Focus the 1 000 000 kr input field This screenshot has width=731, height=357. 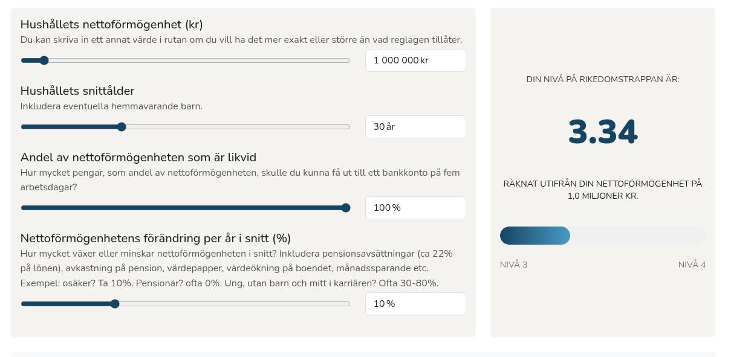[415, 60]
